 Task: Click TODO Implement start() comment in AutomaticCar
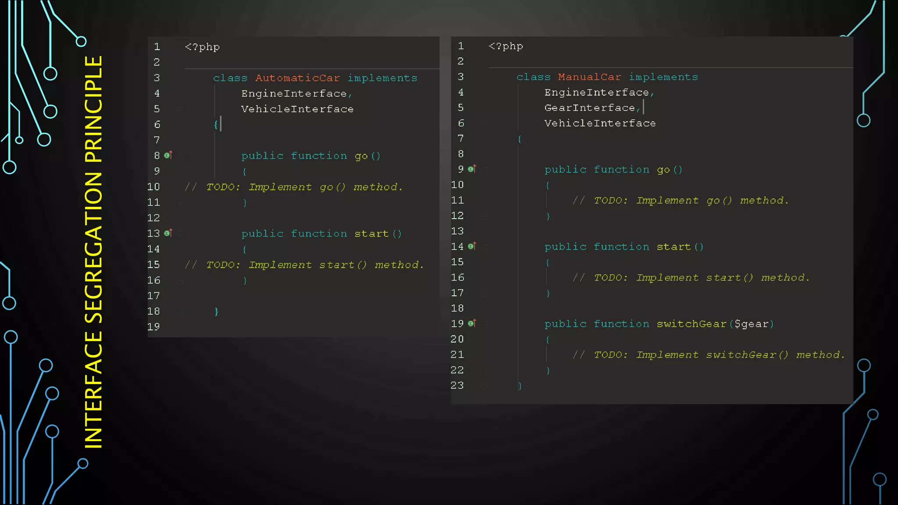click(304, 265)
